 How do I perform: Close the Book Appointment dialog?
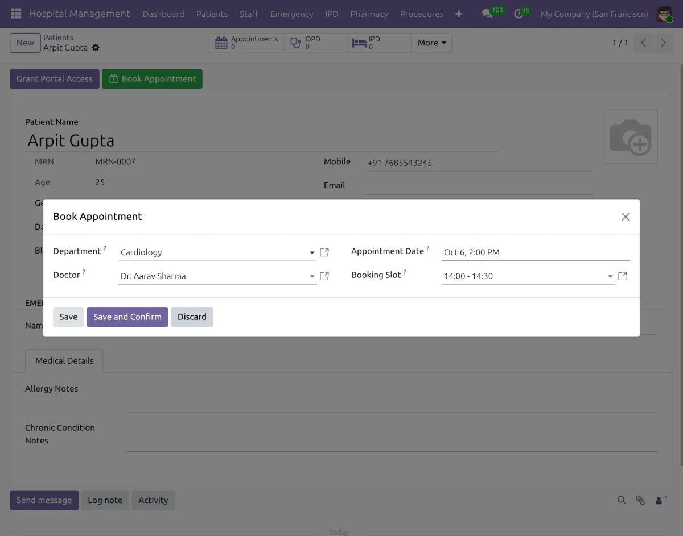(x=626, y=217)
